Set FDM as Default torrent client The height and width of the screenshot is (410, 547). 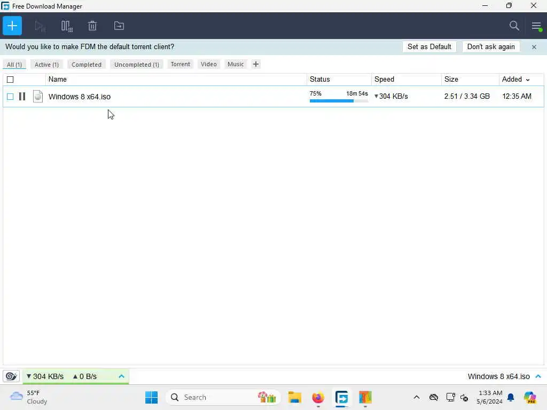[x=429, y=47]
